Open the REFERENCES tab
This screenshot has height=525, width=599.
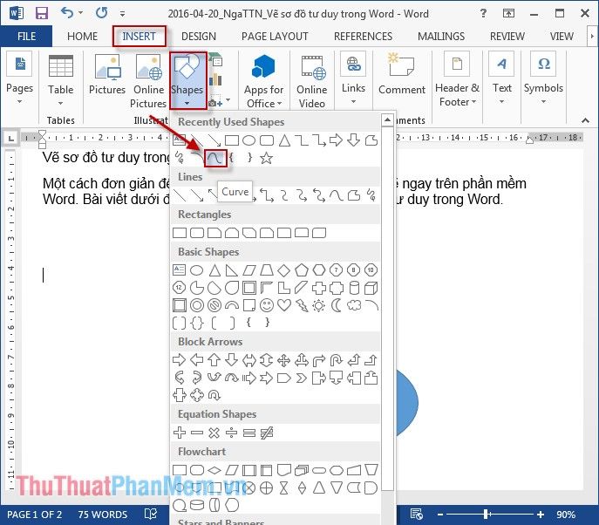tap(363, 37)
